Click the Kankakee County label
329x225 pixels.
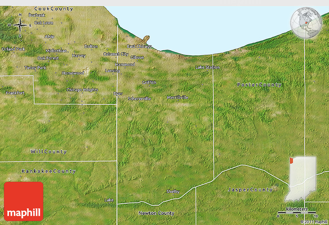[x=48, y=171]
